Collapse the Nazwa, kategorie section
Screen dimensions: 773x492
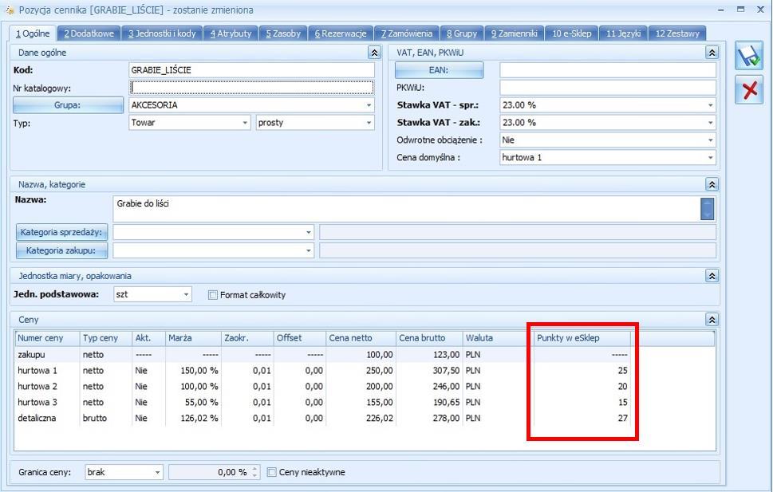pyautogui.click(x=712, y=184)
